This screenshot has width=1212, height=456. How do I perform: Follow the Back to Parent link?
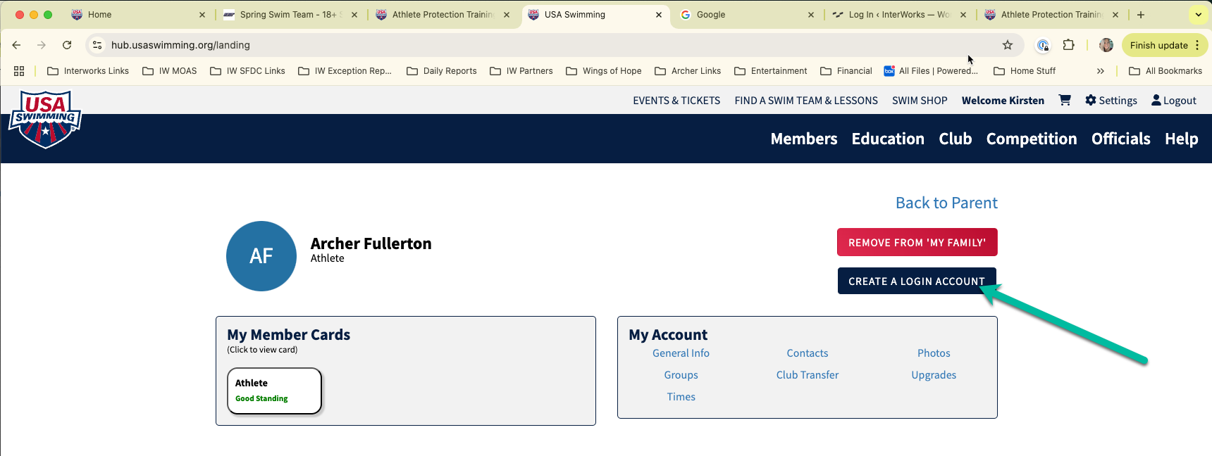(x=946, y=203)
